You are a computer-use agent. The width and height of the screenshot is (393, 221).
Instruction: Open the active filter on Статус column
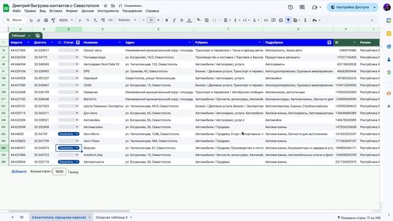78,42
